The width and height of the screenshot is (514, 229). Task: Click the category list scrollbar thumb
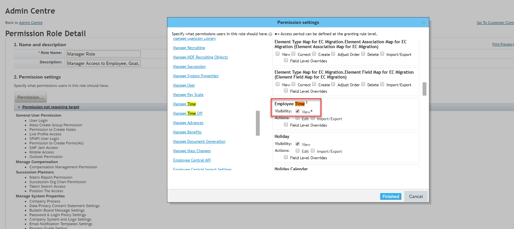point(258,123)
